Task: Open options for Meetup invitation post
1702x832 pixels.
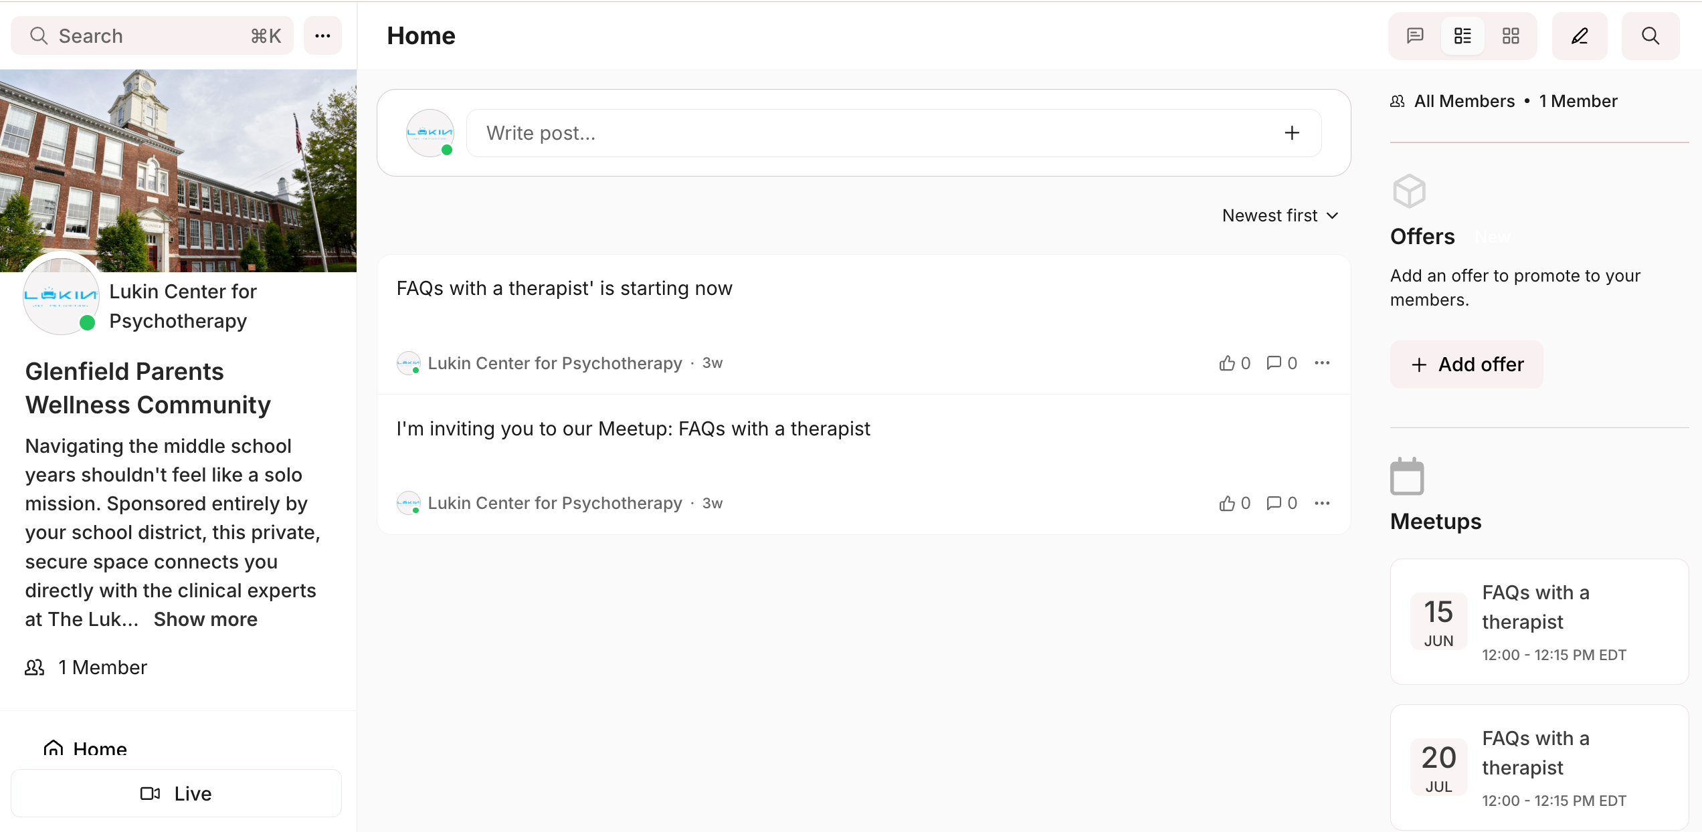Action: pos(1322,503)
